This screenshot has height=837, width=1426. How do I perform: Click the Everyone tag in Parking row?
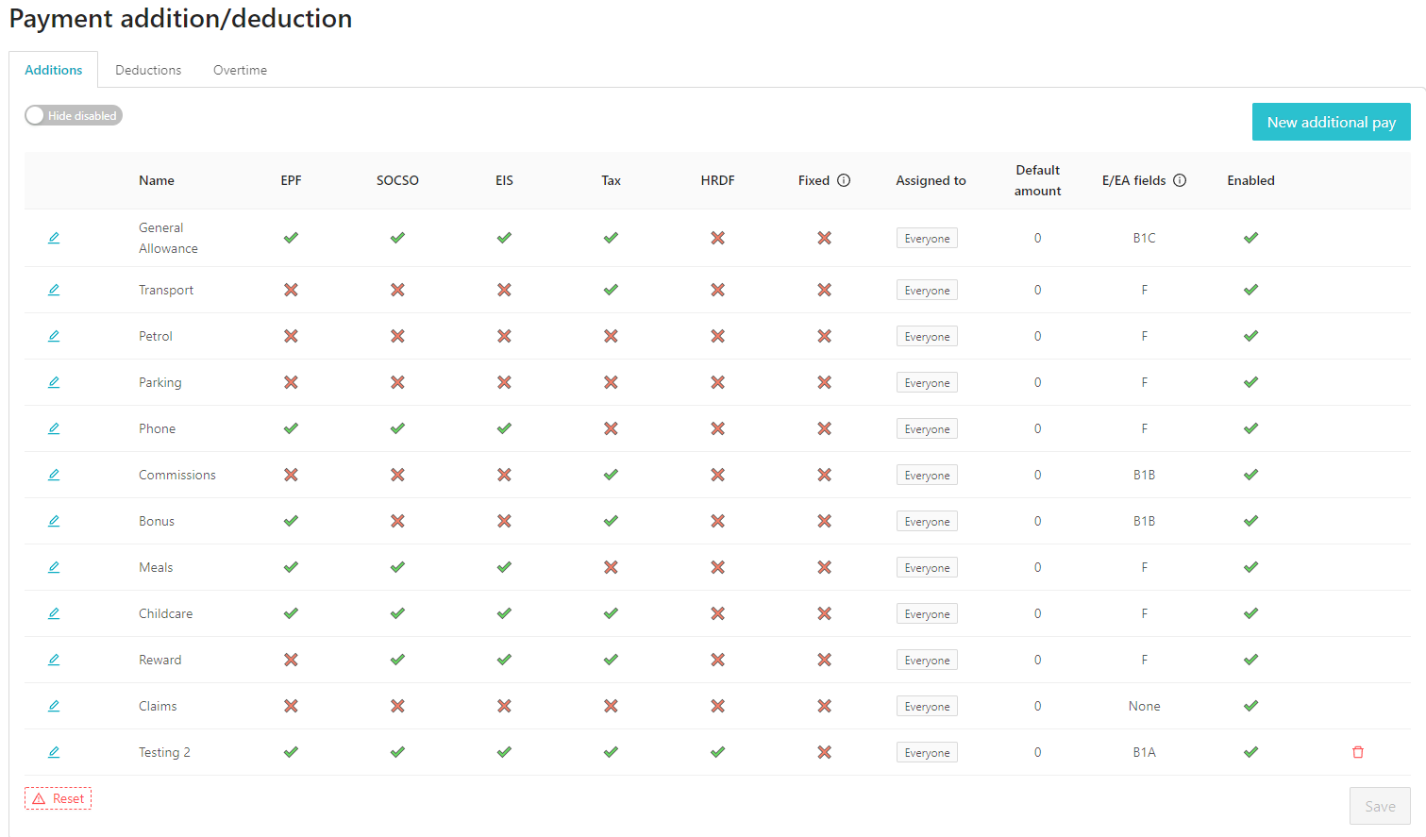pyautogui.click(x=927, y=383)
